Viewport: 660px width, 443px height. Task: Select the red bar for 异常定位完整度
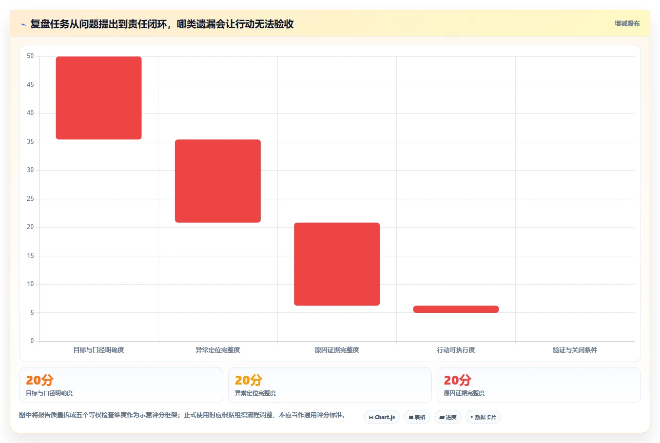click(x=218, y=181)
